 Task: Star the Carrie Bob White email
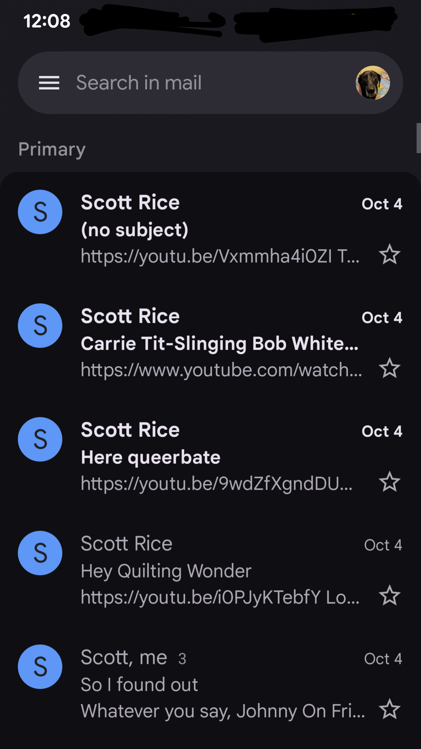pyautogui.click(x=389, y=368)
